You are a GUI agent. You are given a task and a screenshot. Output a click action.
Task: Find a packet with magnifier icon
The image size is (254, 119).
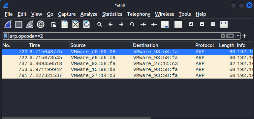(x=100, y=25)
